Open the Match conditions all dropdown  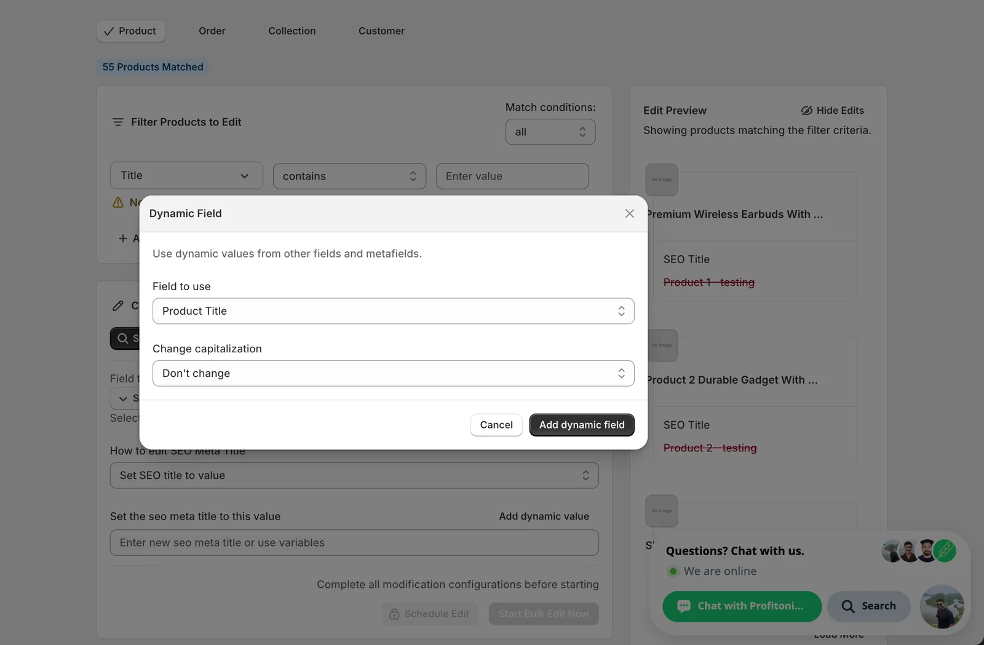550,132
